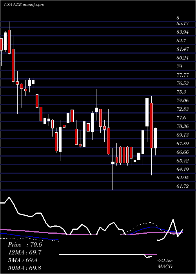Image resolution: width=196 pixels, height=274 pixels.
Task: Click the 77.77 price axis label
Action: (x=183, y=75)
